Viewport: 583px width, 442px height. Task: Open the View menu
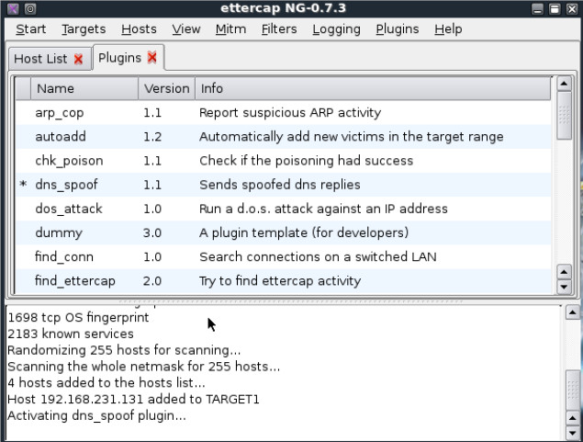[185, 29]
